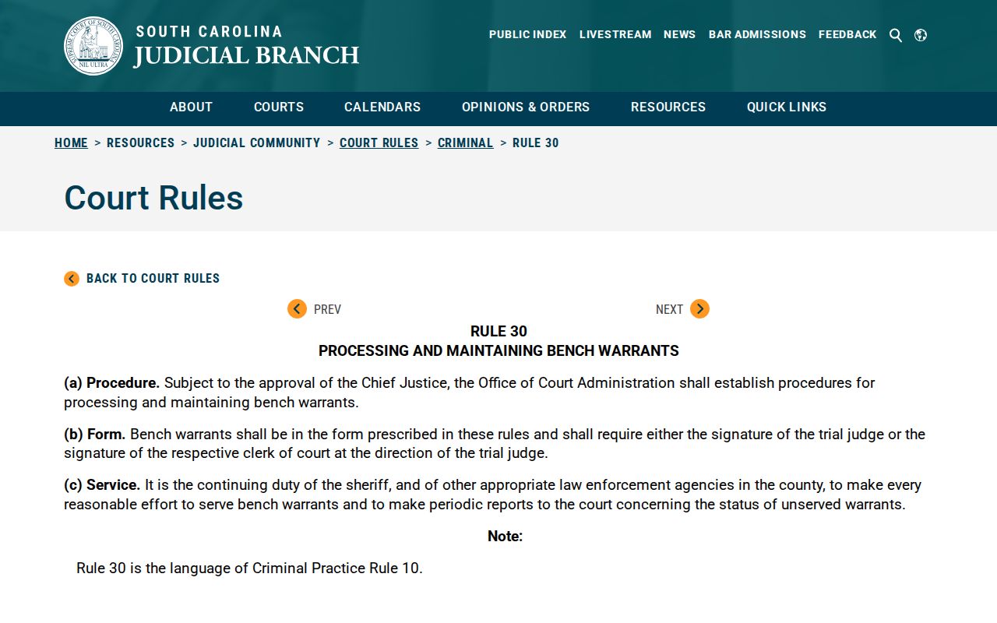The image size is (997, 623).
Task: Click the orange Back to Court Rules arrow
Action: [x=72, y=279]
